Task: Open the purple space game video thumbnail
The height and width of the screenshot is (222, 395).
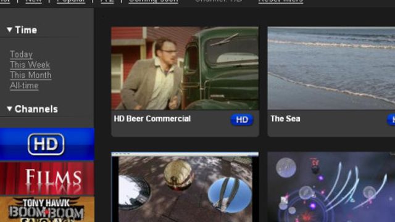Action: [331, 187]
